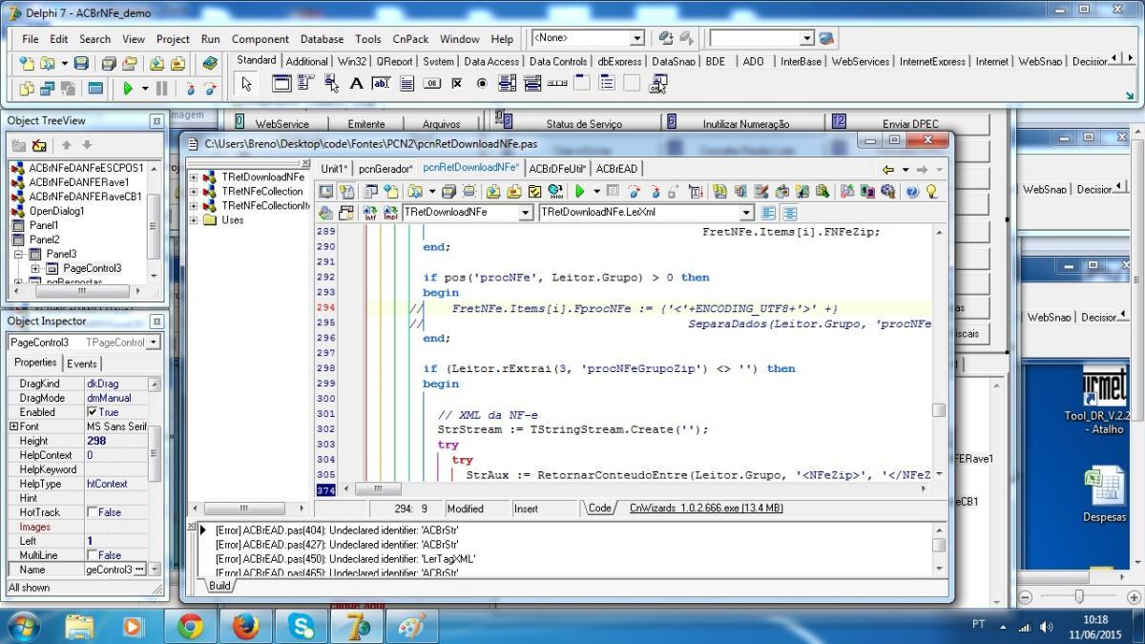Open the CnPack menu
1145x644 pixels.
411,39
